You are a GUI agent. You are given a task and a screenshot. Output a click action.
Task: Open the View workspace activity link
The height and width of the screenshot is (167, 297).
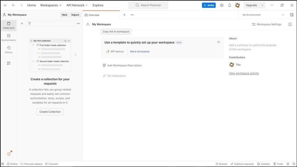click(244, 73)
